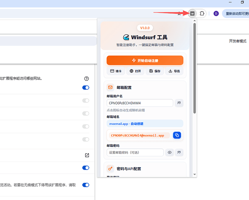Bookmark this page with the star icon
249x200 pixels.
click(x=179, y=14)
